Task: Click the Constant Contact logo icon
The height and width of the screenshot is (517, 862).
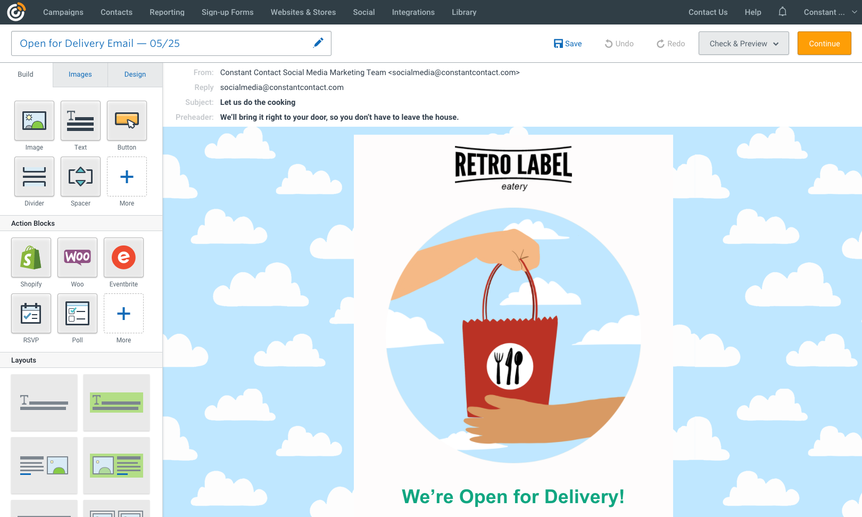Action: pos(16,12)
